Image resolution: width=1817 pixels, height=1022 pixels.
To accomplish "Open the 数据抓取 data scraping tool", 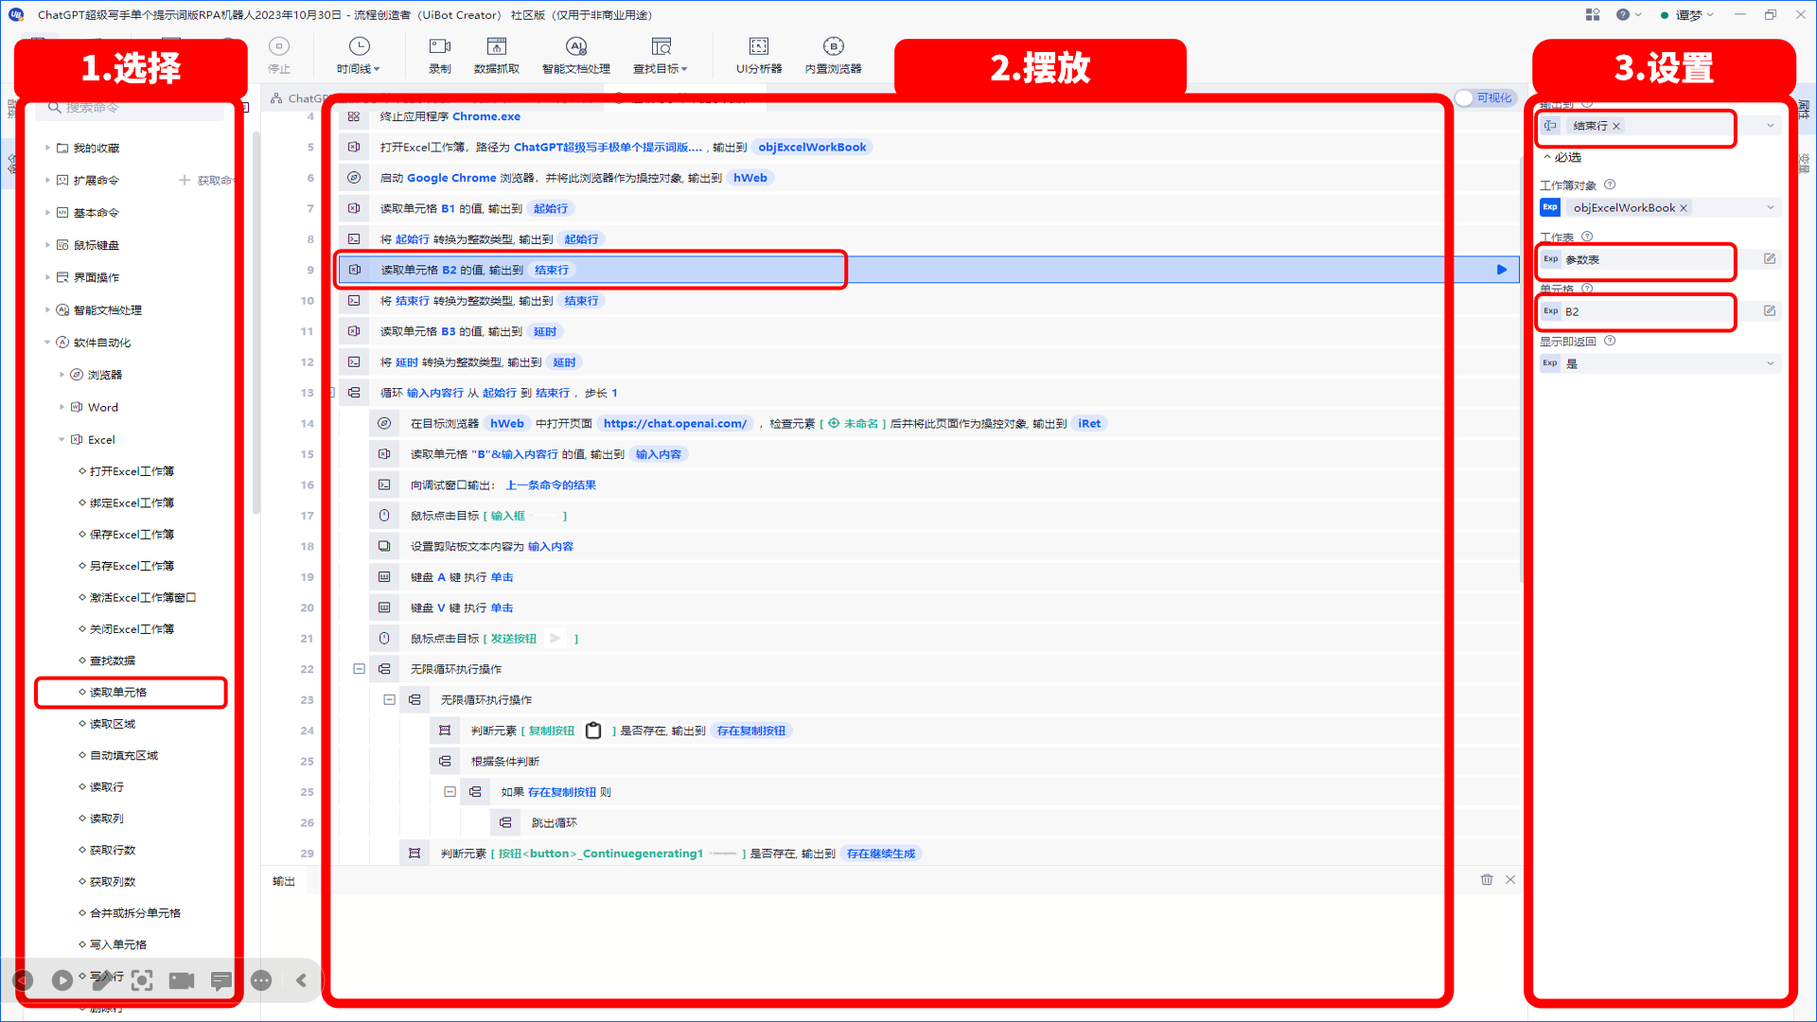I will pos(497,55).
